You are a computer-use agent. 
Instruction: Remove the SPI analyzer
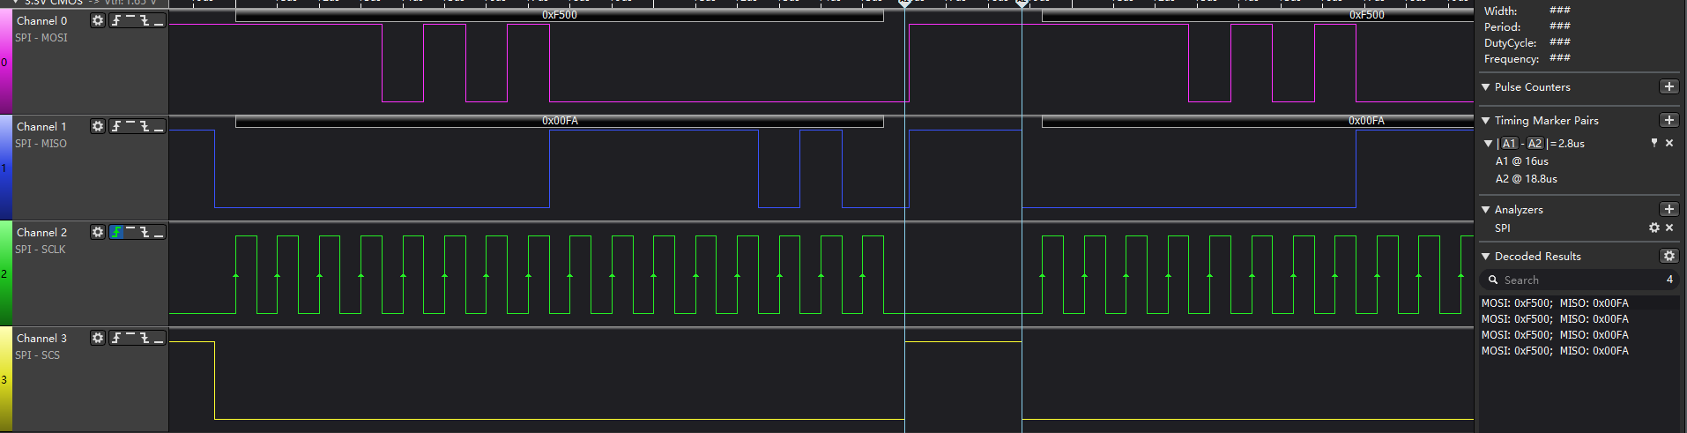1668,228
